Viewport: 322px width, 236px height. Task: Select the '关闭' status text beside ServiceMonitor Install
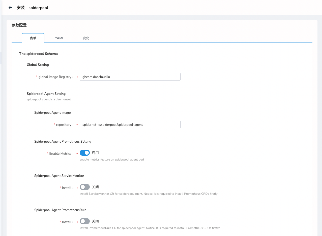[95, 187]
